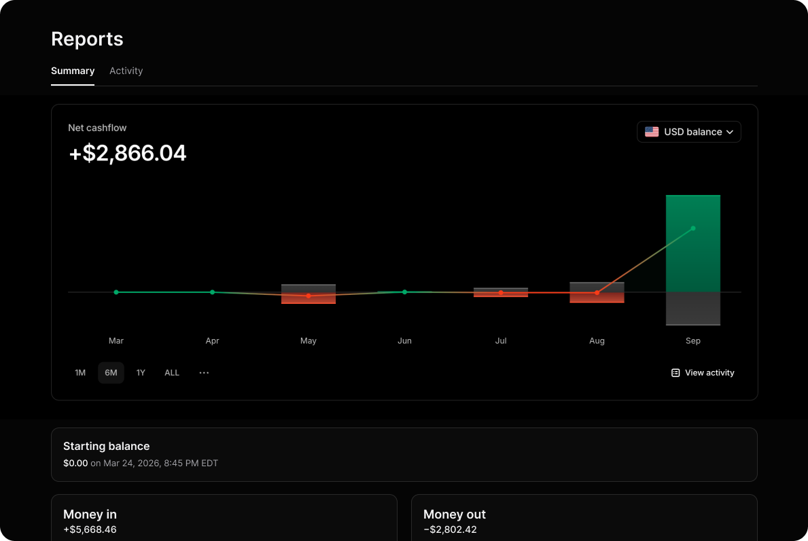The image size is (808, 541).
Task: Click the Net cashflow label
Action: pos(97,128)
